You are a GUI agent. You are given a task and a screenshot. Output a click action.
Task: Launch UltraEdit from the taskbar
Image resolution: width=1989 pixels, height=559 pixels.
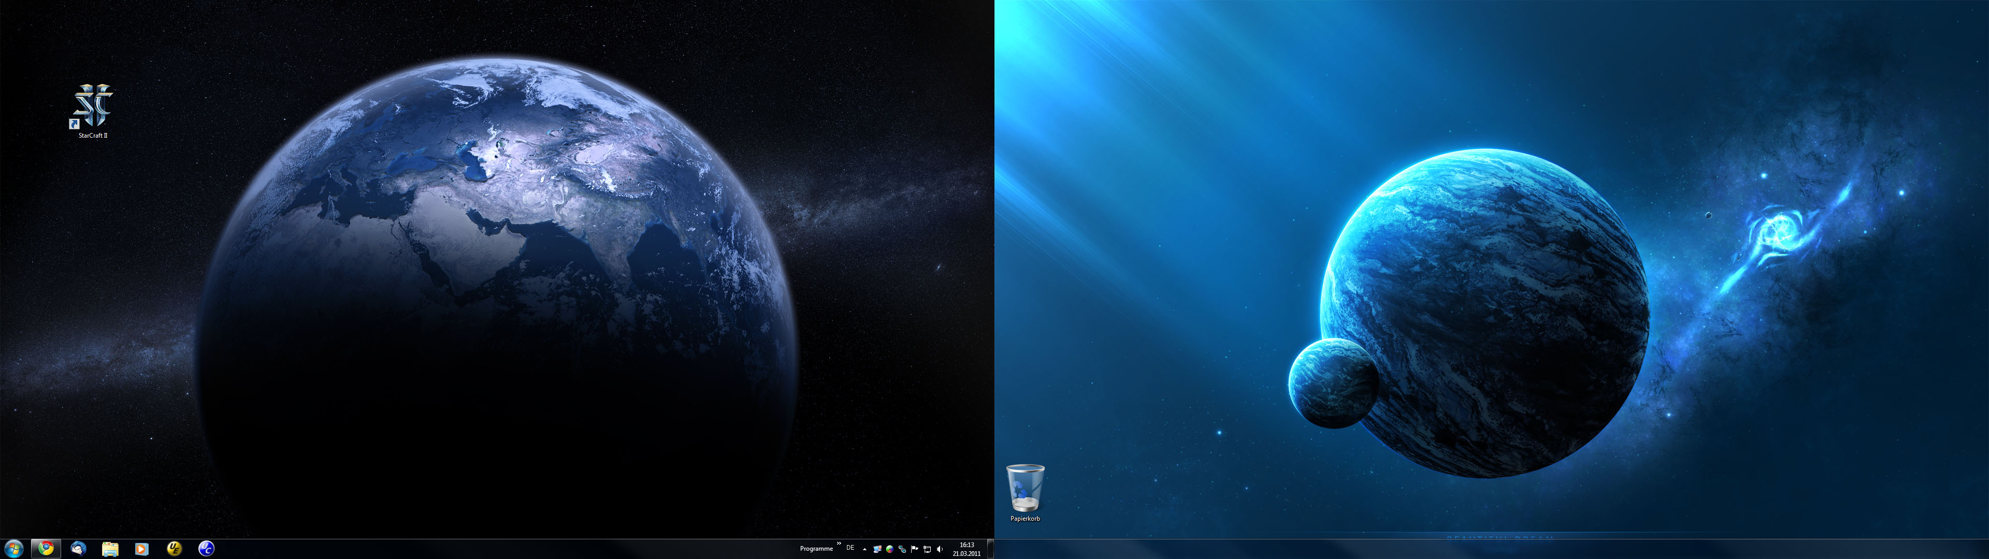point(175,549)
